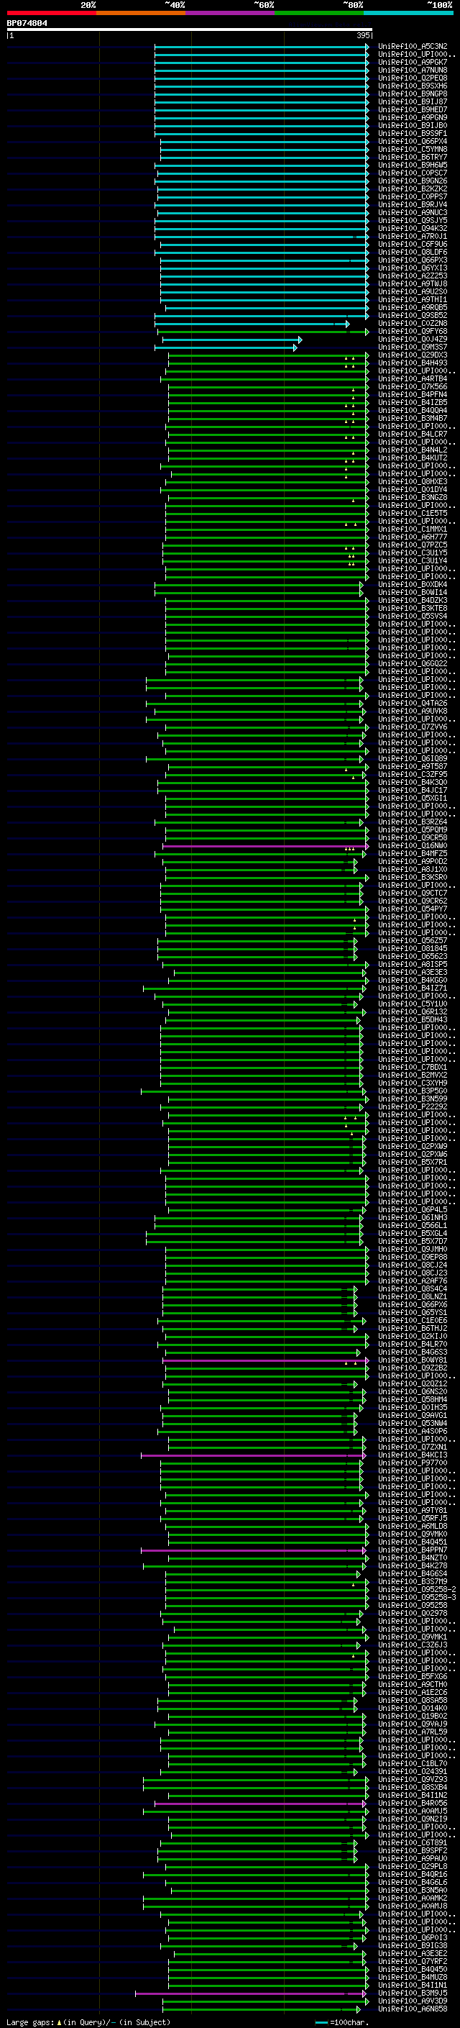Click the white query sequence bar
460x2028 pixels.
pos(190,29)
